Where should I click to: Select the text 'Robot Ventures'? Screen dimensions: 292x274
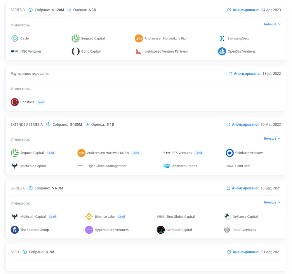[x=244, y=230]
